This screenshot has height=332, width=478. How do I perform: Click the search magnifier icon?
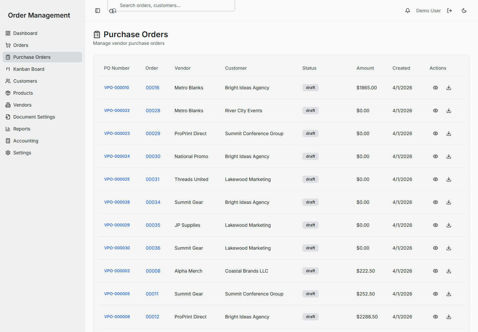(113, 11)
